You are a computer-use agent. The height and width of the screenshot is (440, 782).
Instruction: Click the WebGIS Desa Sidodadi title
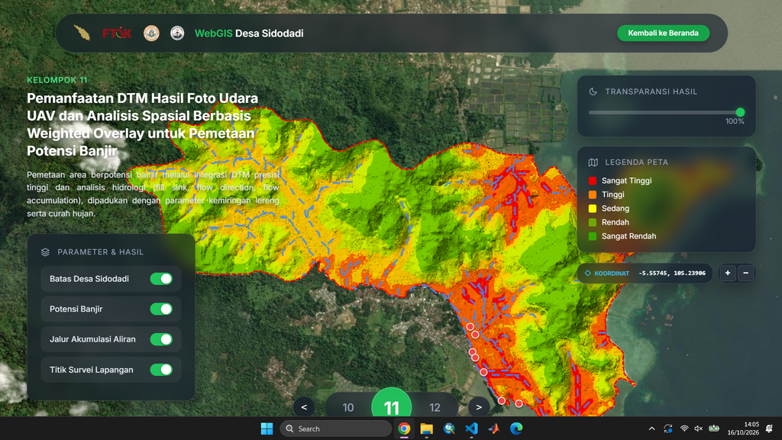[249, 34]
